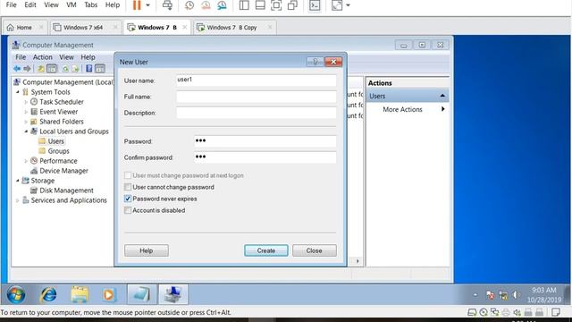Open the power options dropdown next to pause
The height and width of the screenshot is (322, 572).
click(x=147, y=5)
